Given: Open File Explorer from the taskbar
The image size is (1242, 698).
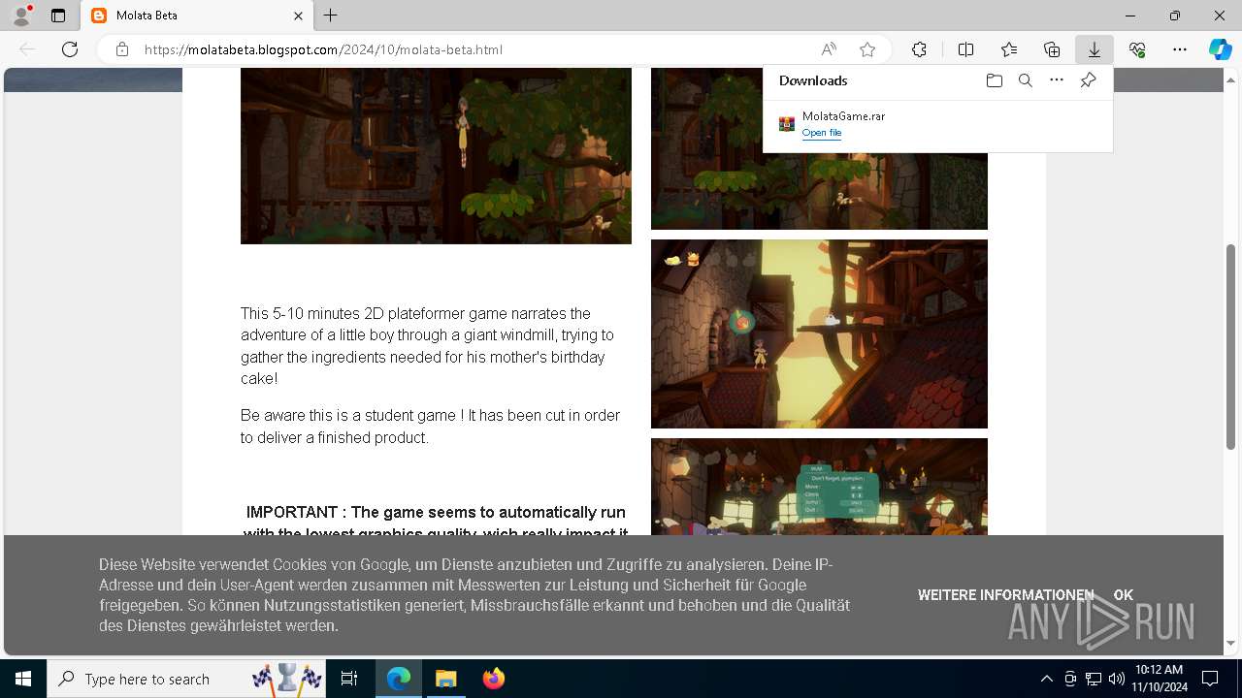Looking at the screenshot, I should (445, 679).
